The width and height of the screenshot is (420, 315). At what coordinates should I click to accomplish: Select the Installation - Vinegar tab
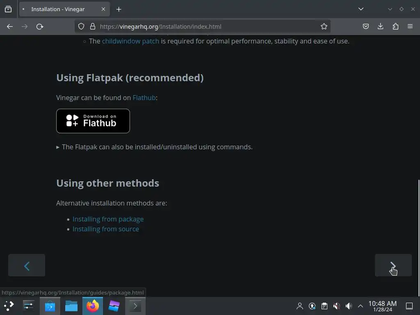point(64,9)
